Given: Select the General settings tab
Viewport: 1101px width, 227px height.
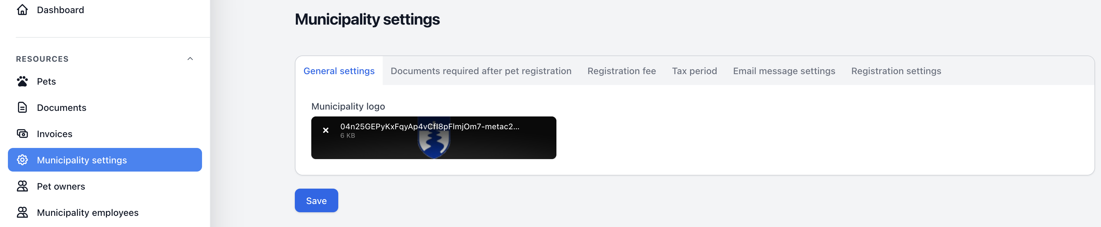Looking at the screenshot, I should coord(339,71).
